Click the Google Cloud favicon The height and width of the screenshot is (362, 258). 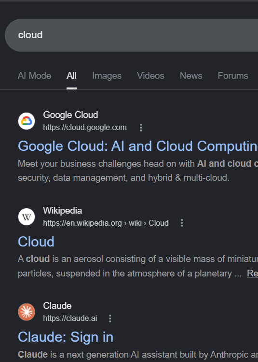27,121
